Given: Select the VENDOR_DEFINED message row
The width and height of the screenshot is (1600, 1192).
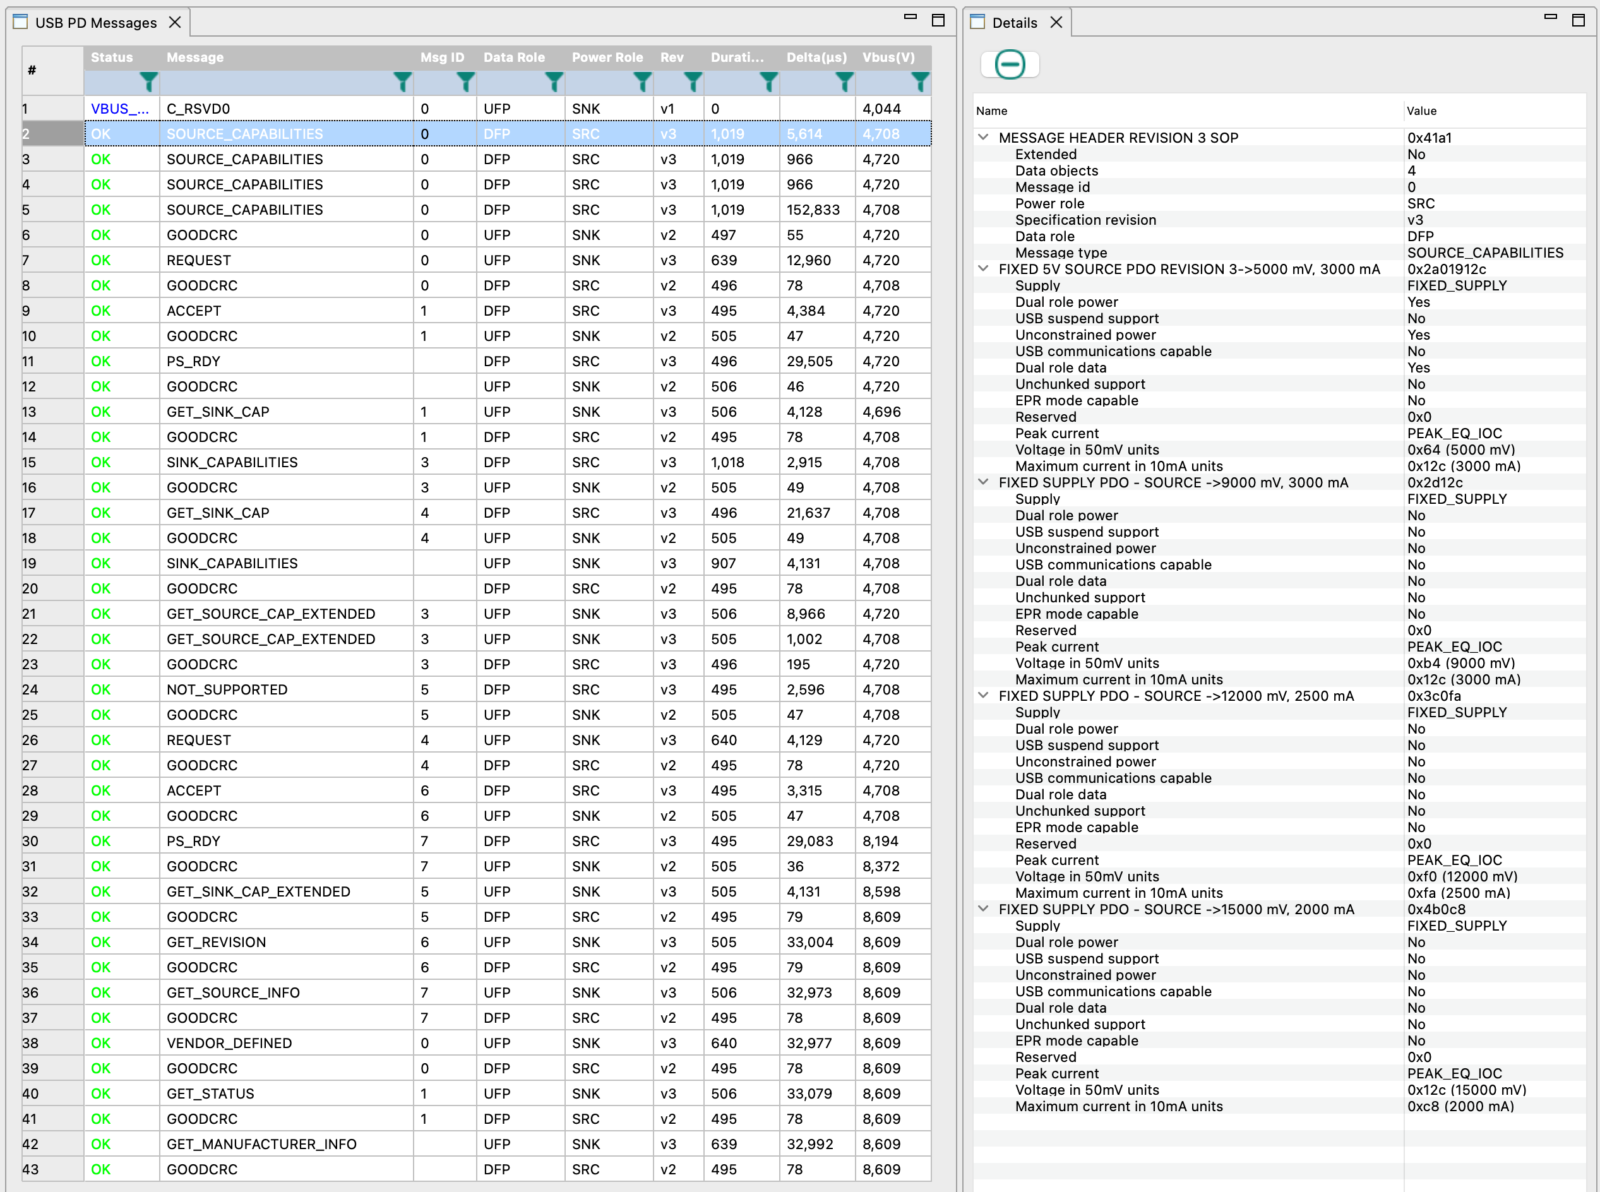Looking at the screenshot, I should click(x=229, y=1042).
